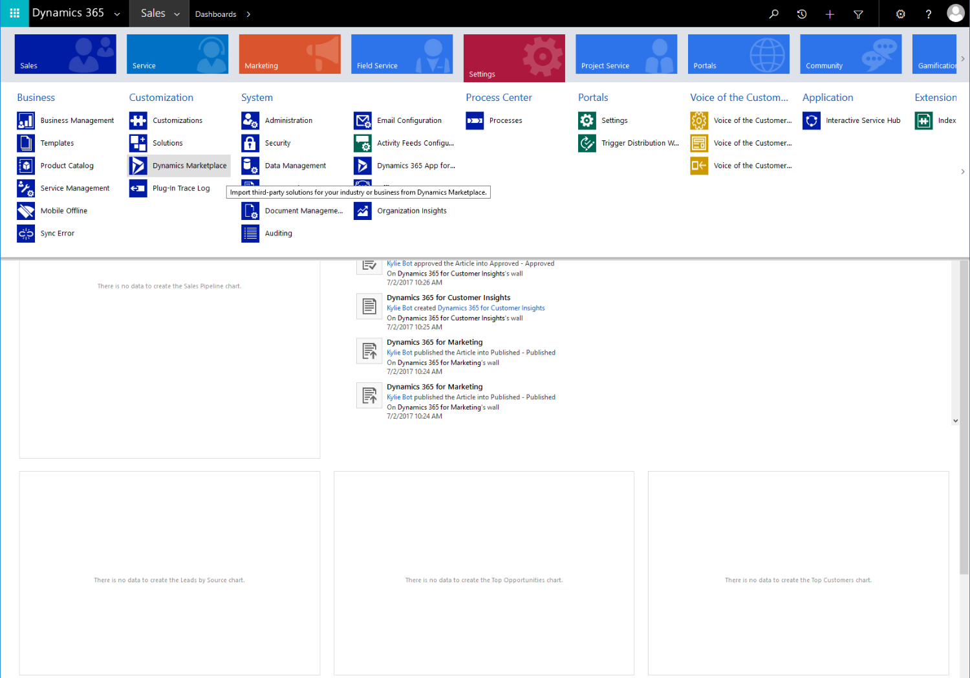
Task: Click the second Voice of the Customer icon
Action: 699,143
